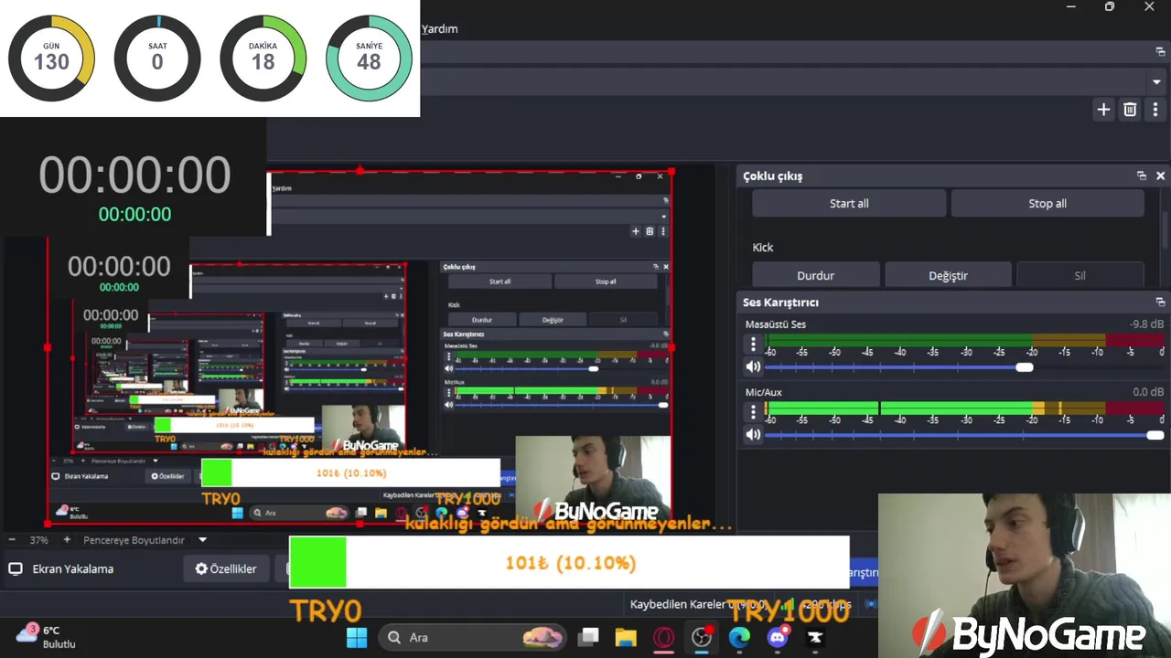Open Task View from taskbar
Image resolution: width=1171 pixels, height=658 pixels.
coord(588,637)
